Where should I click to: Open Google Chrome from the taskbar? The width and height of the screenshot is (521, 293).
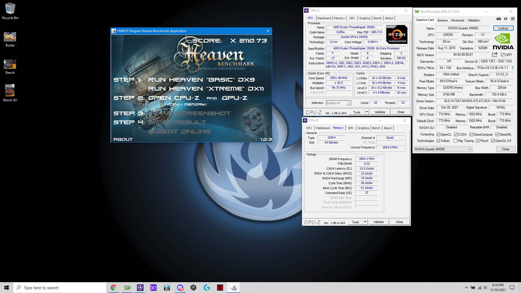(x=113, y=288)
